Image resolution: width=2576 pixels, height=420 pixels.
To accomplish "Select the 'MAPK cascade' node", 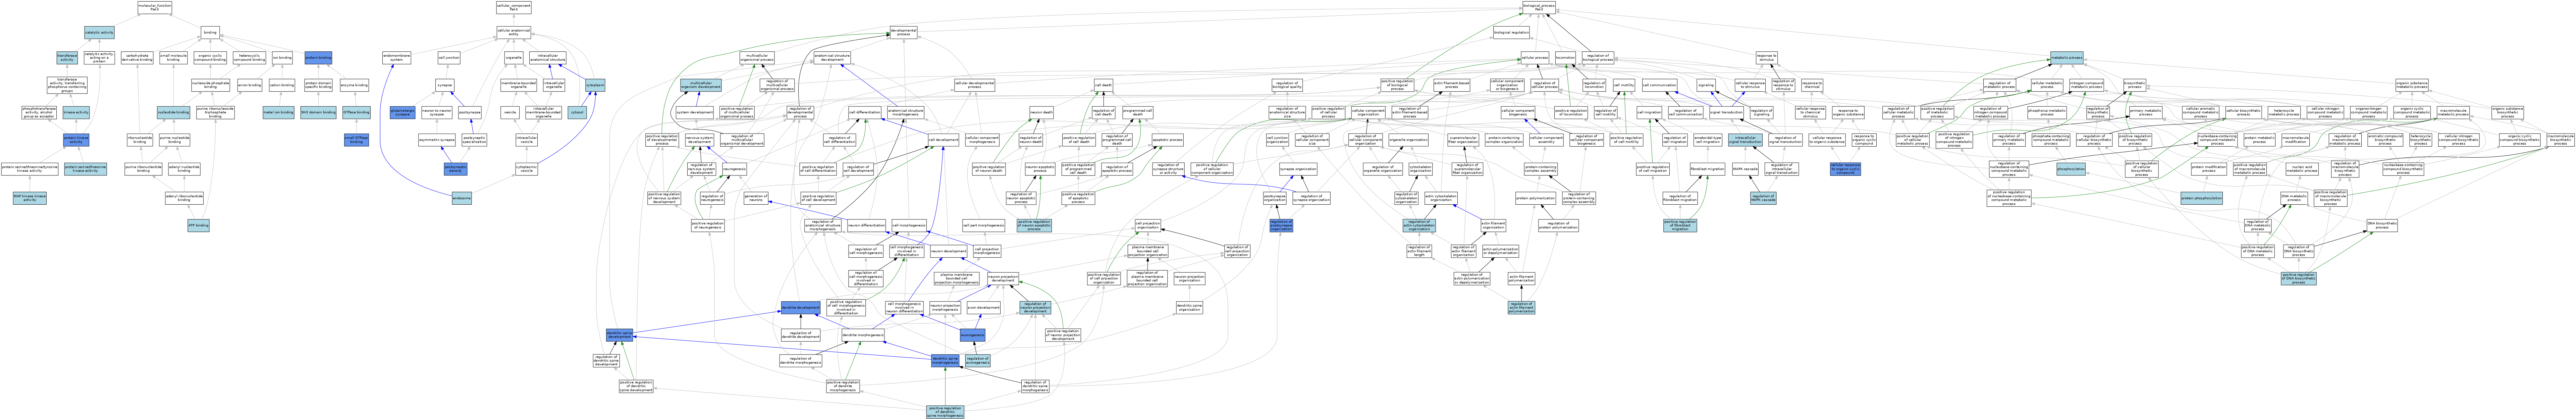I will (x=1744, y=169).
